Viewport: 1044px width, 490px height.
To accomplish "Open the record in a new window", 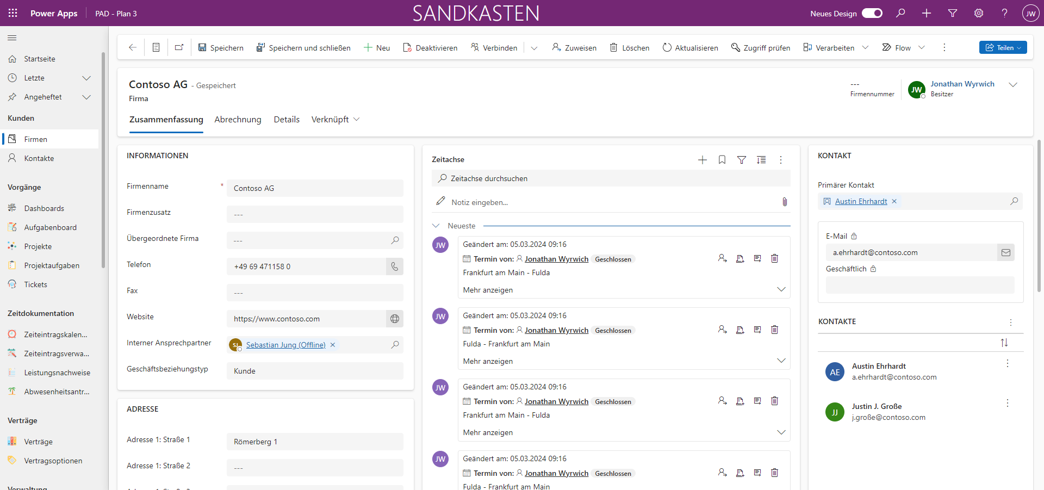I will (179, 47).
